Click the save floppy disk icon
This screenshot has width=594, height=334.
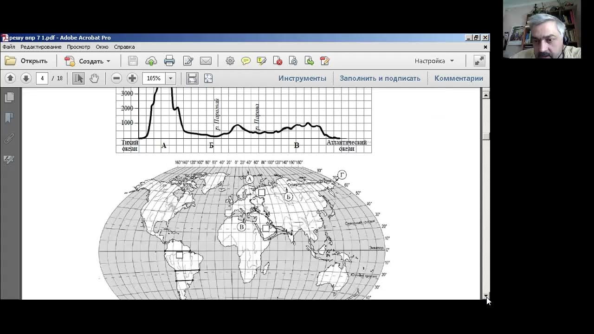point(133,61)
